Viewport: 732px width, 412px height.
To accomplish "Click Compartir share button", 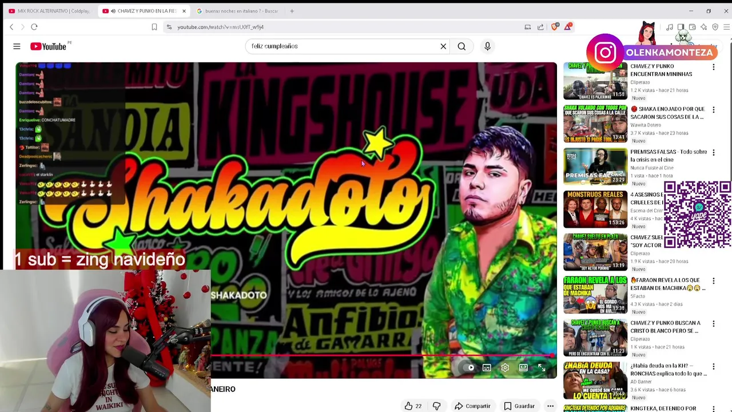I will pos(472,406).
